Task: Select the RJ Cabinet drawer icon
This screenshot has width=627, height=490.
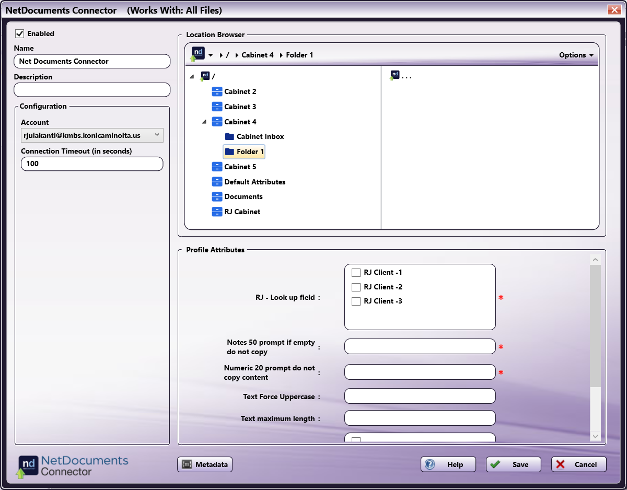Action: pyautogui.click(x=217, y=212)
